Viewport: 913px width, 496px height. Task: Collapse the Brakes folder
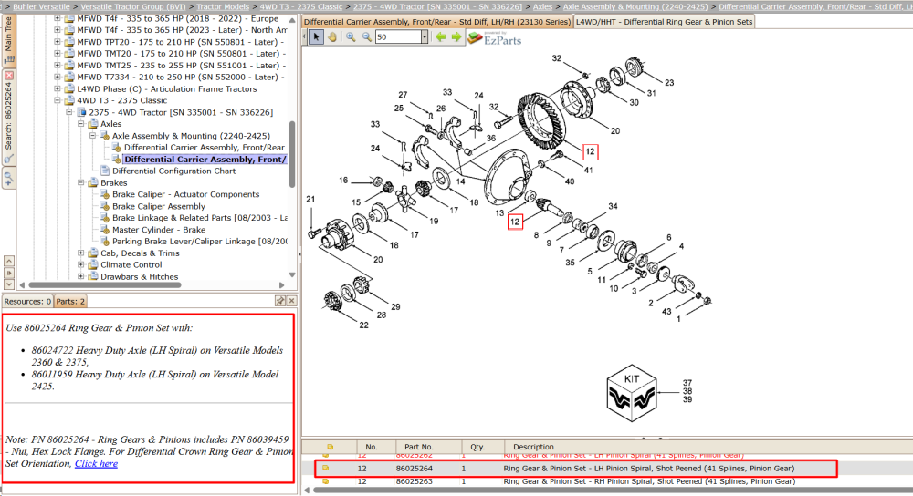point(81,182)
